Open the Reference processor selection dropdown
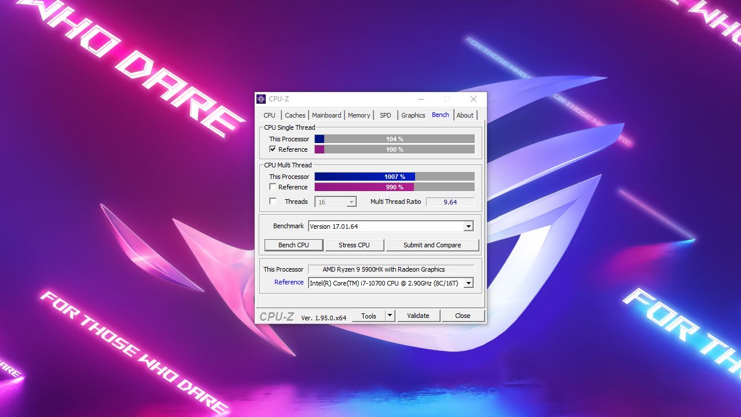Image resolution: width=741 pixels, height=417 pixels. point(468,283)
